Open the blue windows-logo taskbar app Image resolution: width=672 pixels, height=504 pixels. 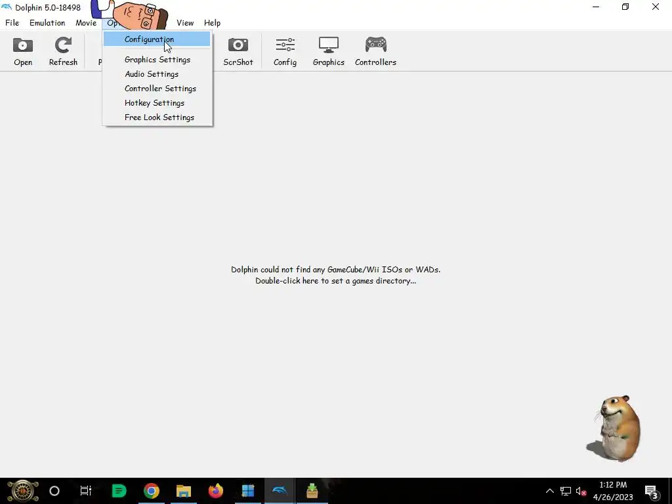click(x=247, y=491)
